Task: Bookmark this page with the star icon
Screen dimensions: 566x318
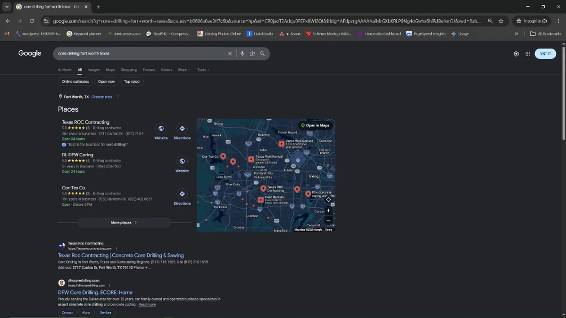Action: (501, 21)
